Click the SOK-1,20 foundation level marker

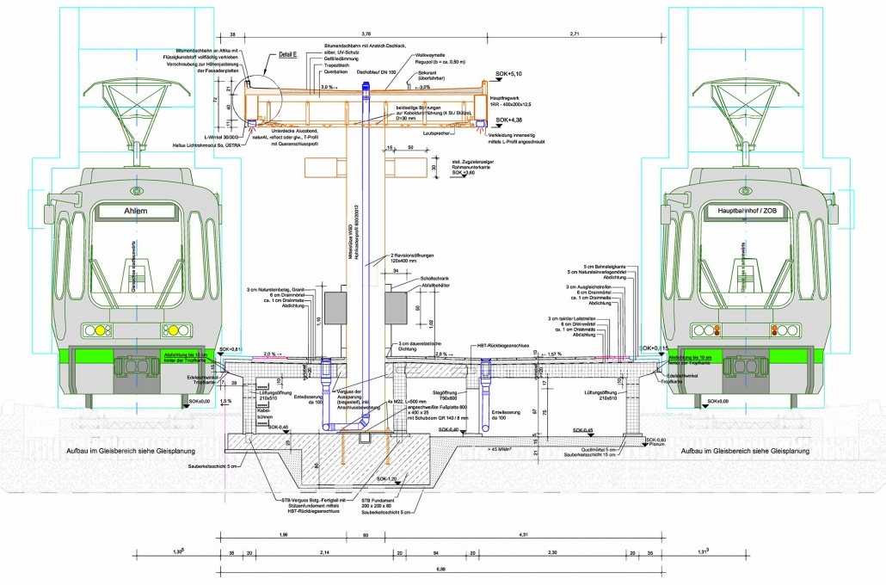tap(388, 478)
